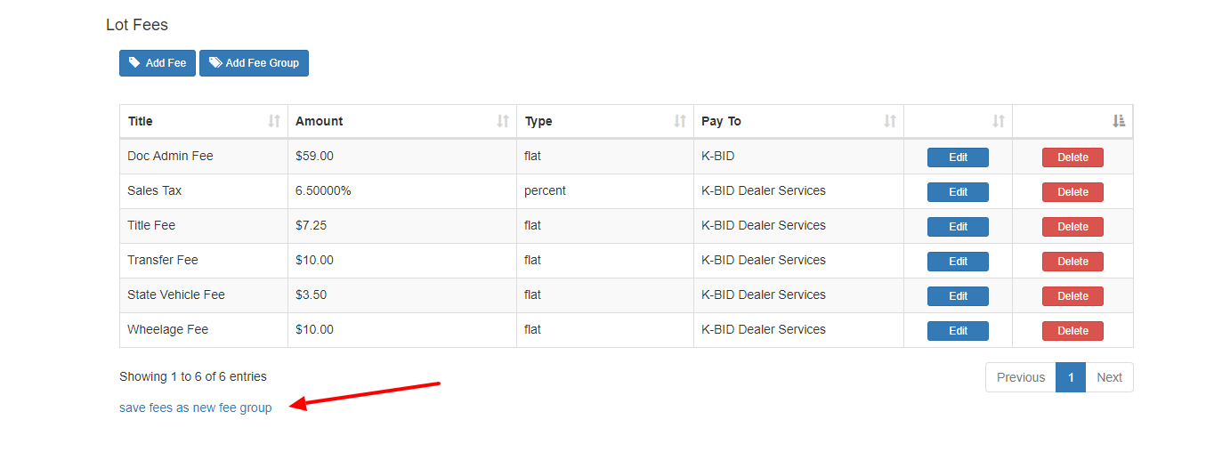This screenshot has width=1214, height=452.
Task: Click Add Fee button
Action: point(158,63)
